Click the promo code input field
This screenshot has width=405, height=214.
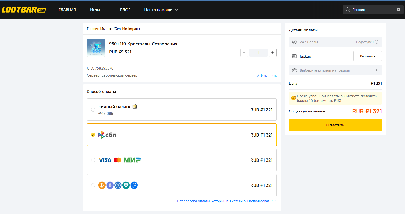click(x=320, y=56)
